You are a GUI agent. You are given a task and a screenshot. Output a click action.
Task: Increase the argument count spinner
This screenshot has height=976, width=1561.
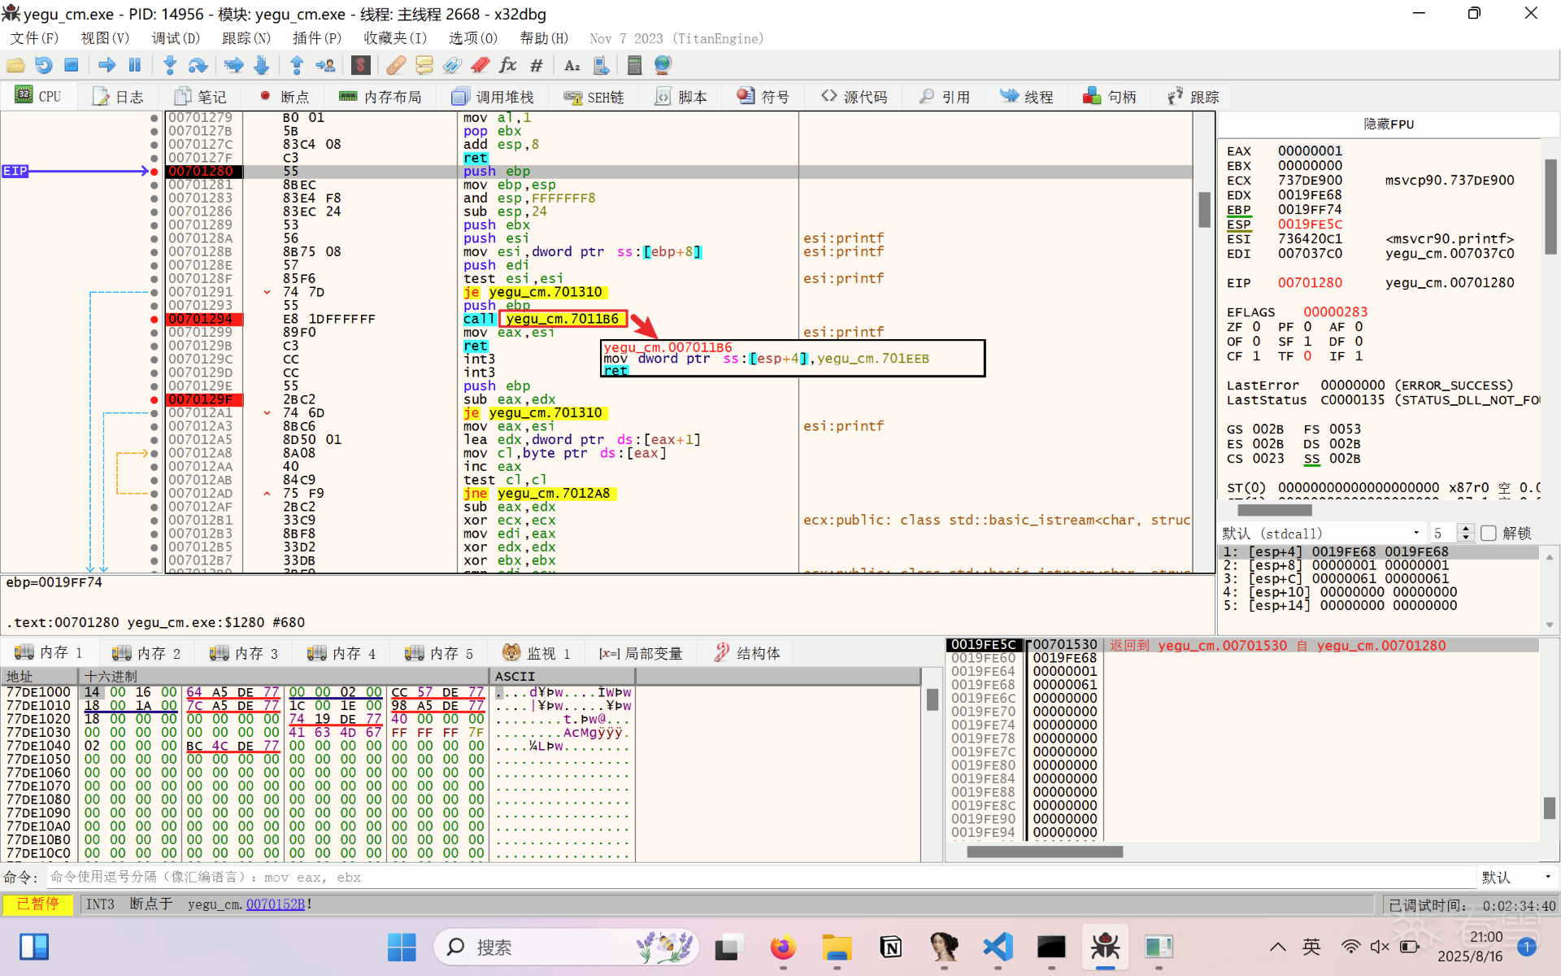(x=1466, y=528)
